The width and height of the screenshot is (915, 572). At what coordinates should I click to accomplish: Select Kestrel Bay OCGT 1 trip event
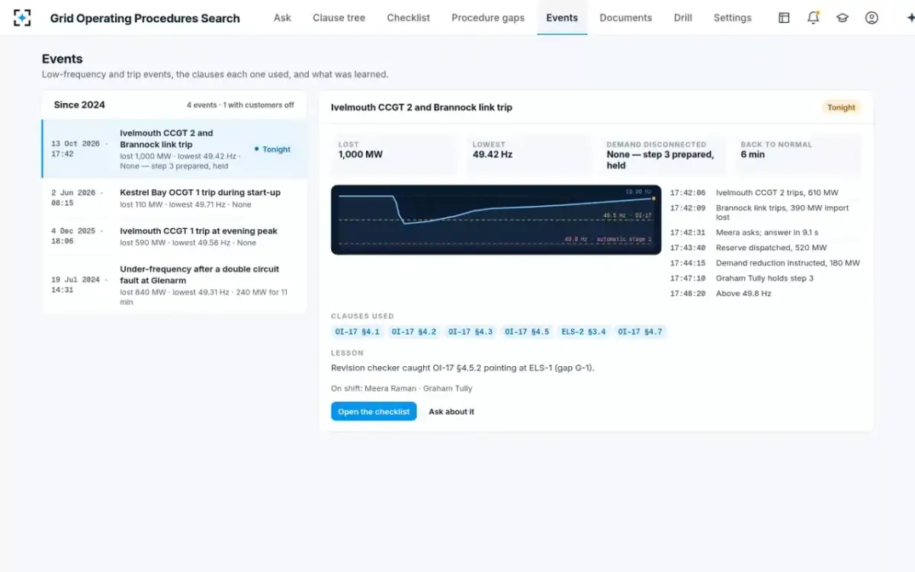coord(175,198)
